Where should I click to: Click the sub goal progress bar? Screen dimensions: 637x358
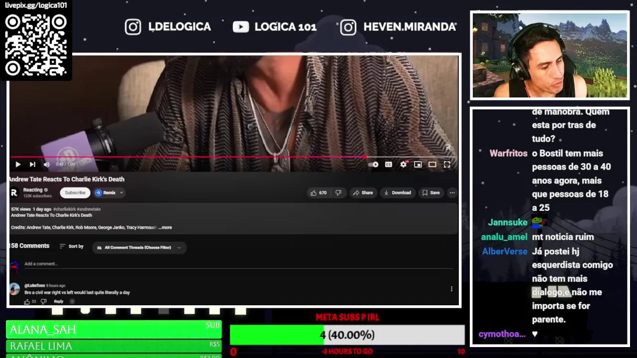347,335
